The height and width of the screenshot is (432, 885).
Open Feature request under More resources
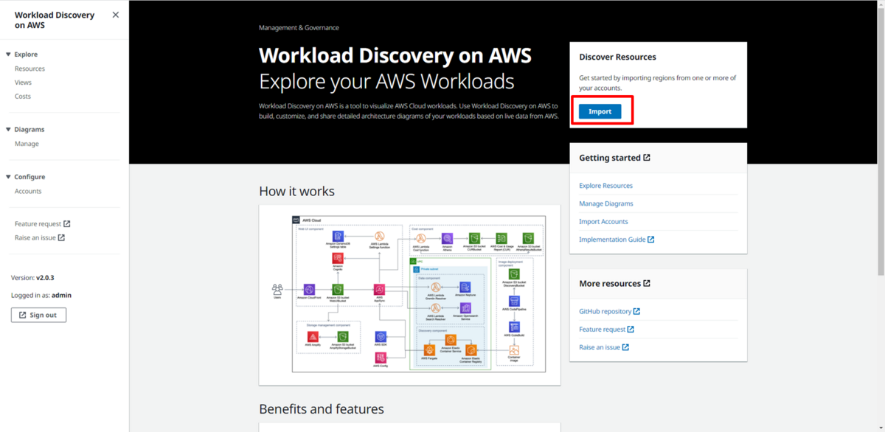point(606,330)
